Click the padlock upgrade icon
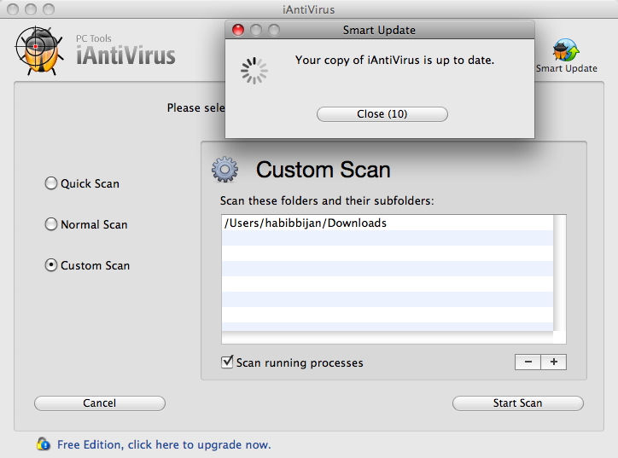The height and width of the screenshot is (458, 618). point(44,444)
